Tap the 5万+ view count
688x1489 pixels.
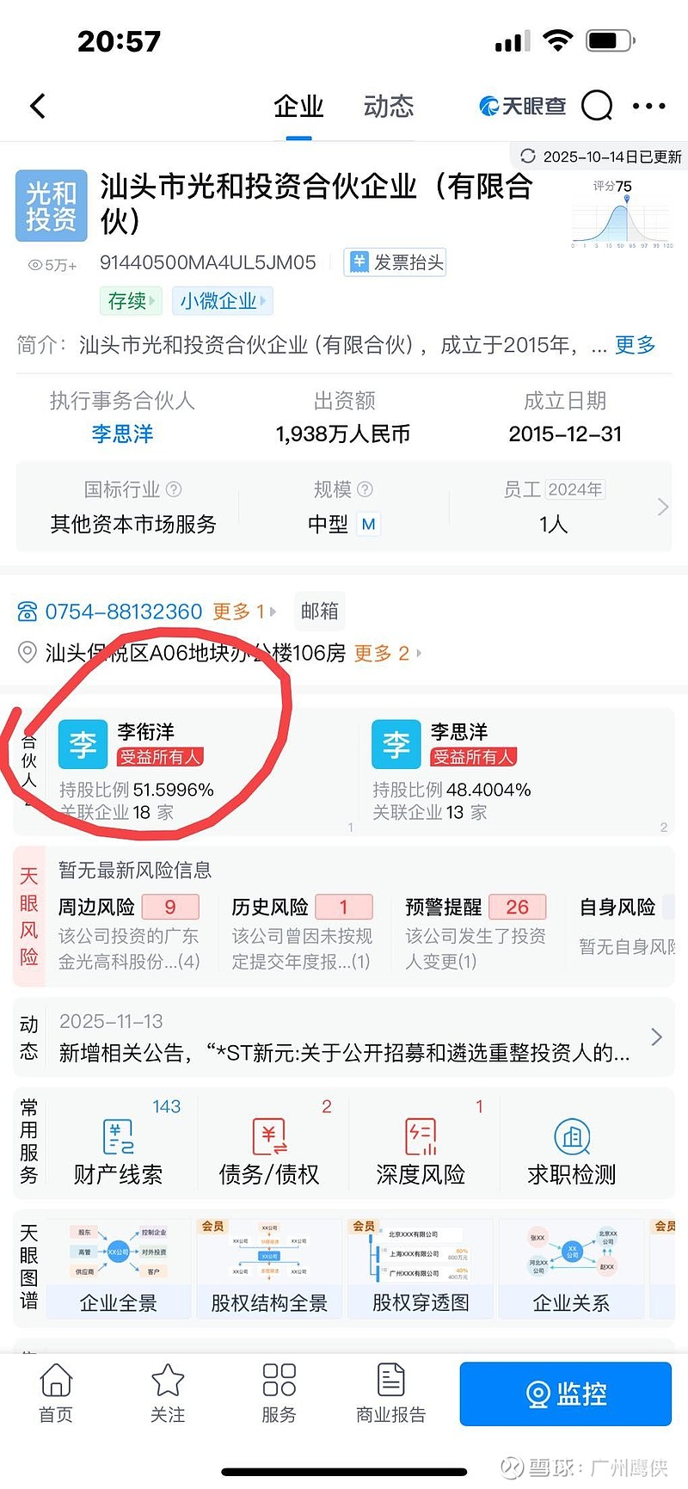53,266
